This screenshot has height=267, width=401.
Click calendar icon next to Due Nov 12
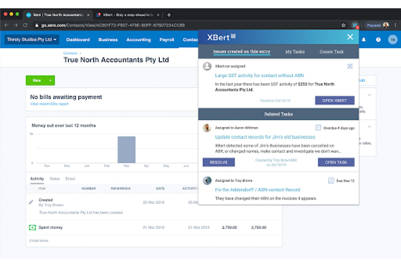pyautogui.click(x=331, y=181)
